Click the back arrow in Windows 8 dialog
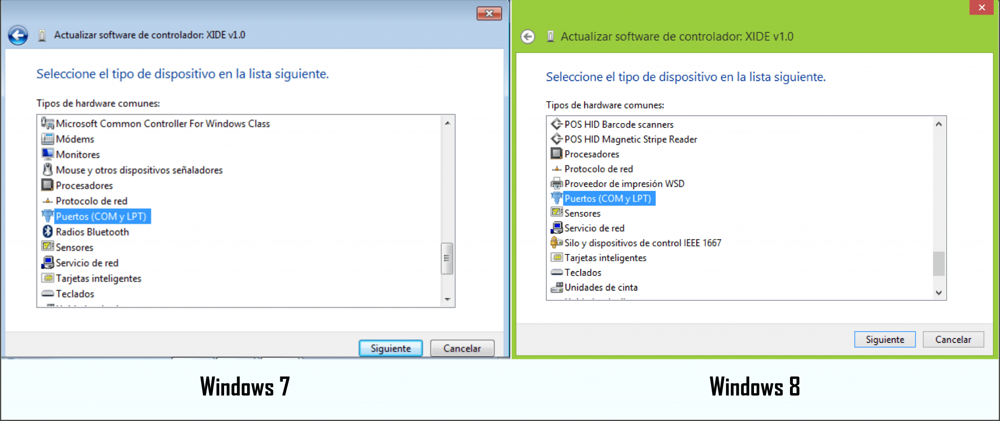 [x=528, y=37]
